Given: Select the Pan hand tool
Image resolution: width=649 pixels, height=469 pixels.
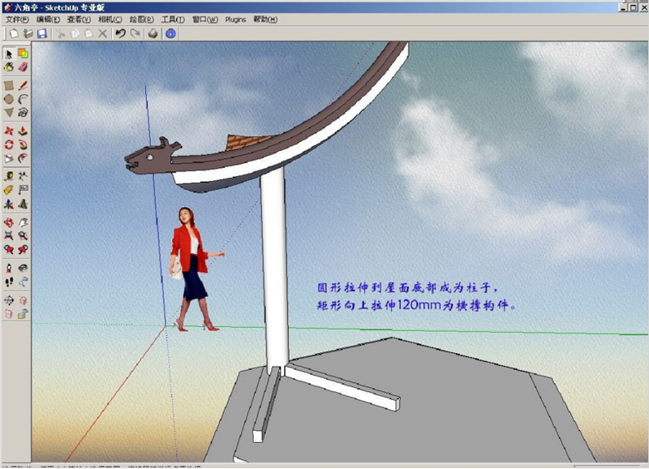Looking at the screenshot, I should pyautogui.click(x=23, y=222).
